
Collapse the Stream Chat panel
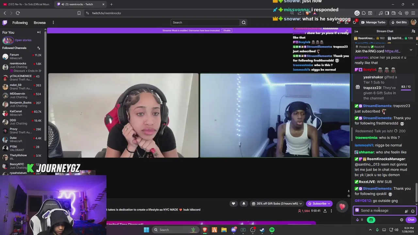tap(356, 31)
